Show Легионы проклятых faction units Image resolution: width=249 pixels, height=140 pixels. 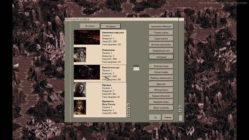[x=161, y=45]
